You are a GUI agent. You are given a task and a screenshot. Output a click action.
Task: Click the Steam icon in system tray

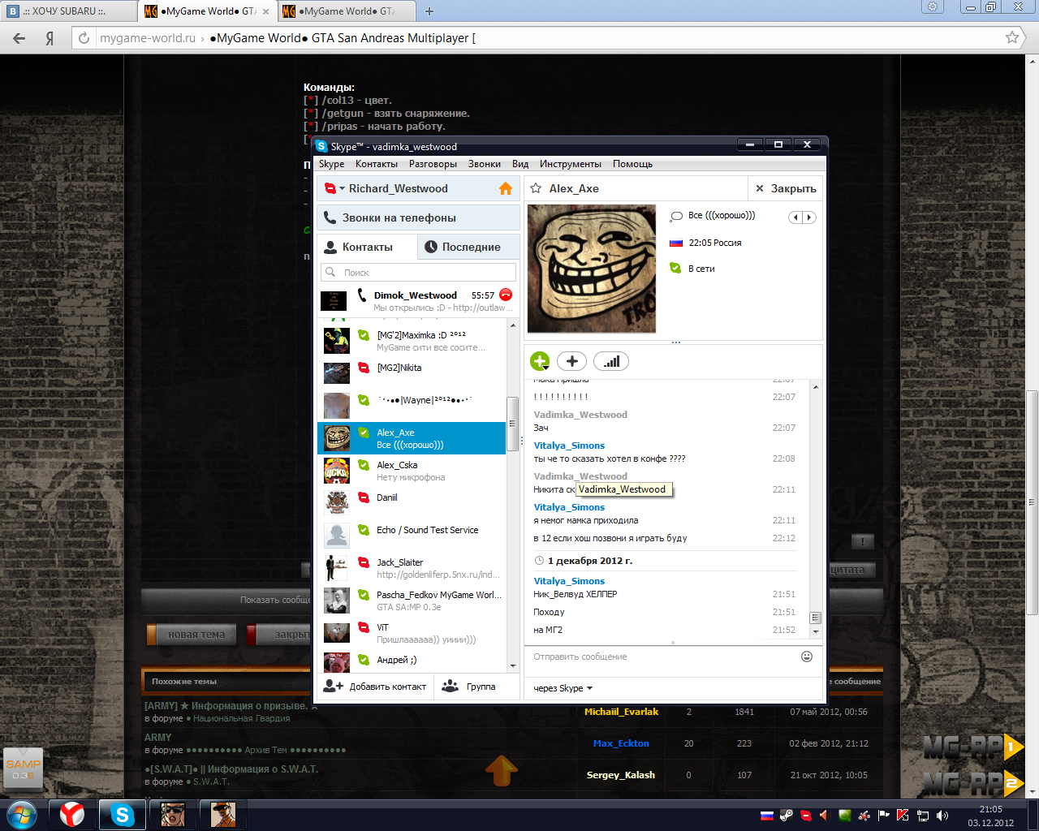tap(786, 816)
